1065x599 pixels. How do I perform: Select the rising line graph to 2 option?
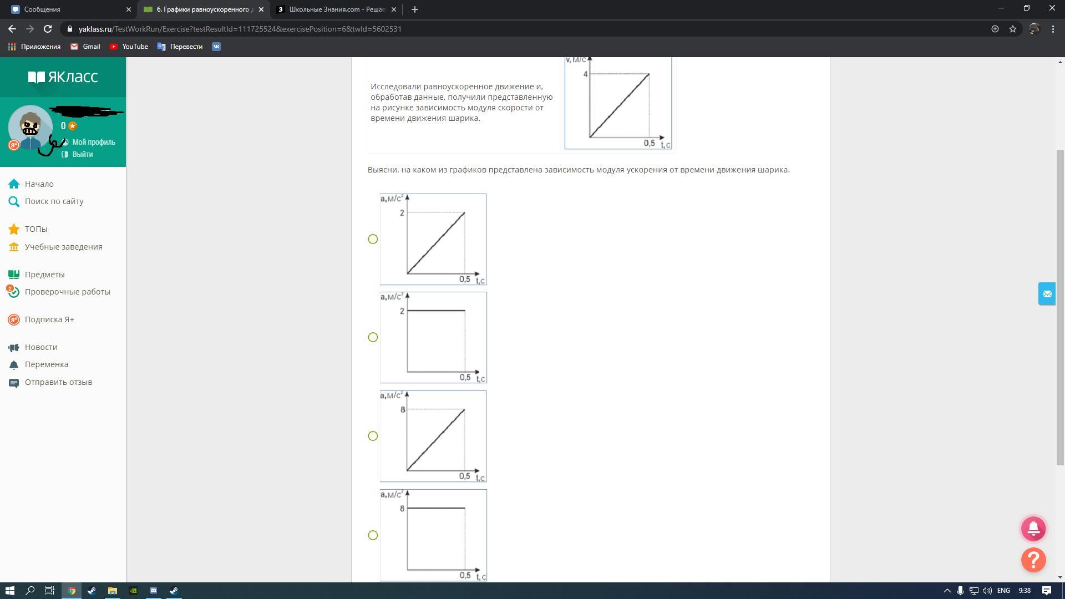pyautogui.click(x=373, y=239)
